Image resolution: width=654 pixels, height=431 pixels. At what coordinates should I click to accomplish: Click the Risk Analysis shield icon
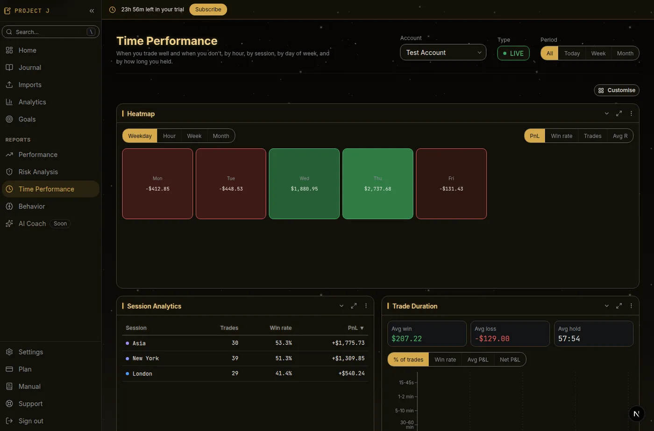[x=9, y=172]
